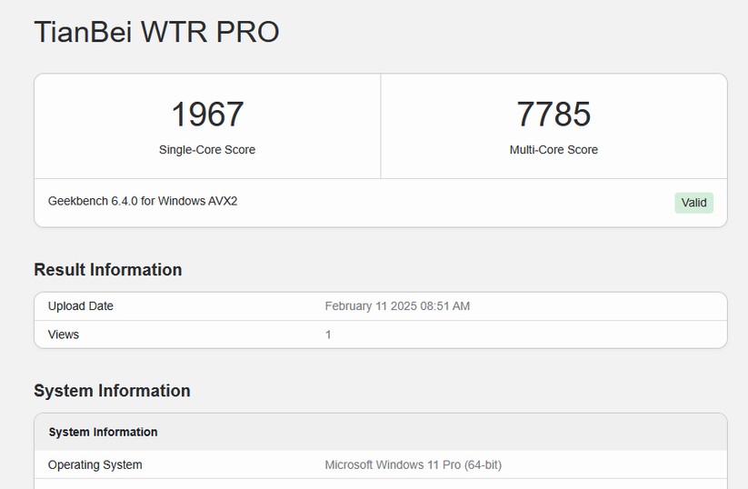Click the Microsoft Windows 11 Pro value
The height and width of the screenshot is (489, 748).
click(x=413, y=464)
